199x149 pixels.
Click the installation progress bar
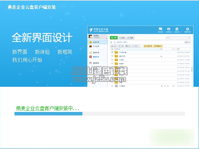click(x=100, y=114)
